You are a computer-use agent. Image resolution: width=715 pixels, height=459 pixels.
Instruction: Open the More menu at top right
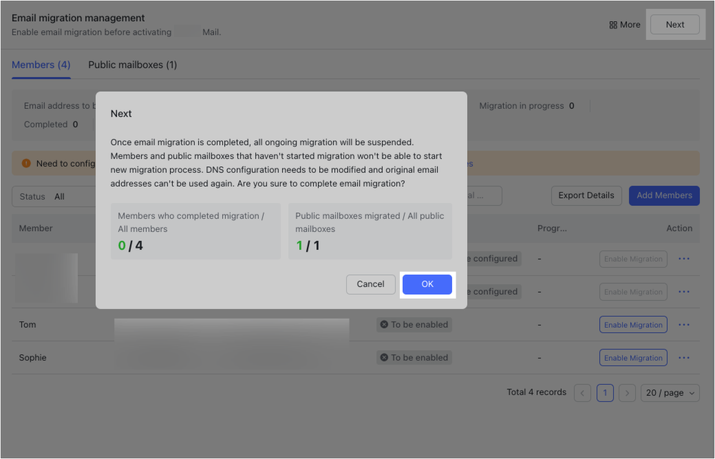623,24
